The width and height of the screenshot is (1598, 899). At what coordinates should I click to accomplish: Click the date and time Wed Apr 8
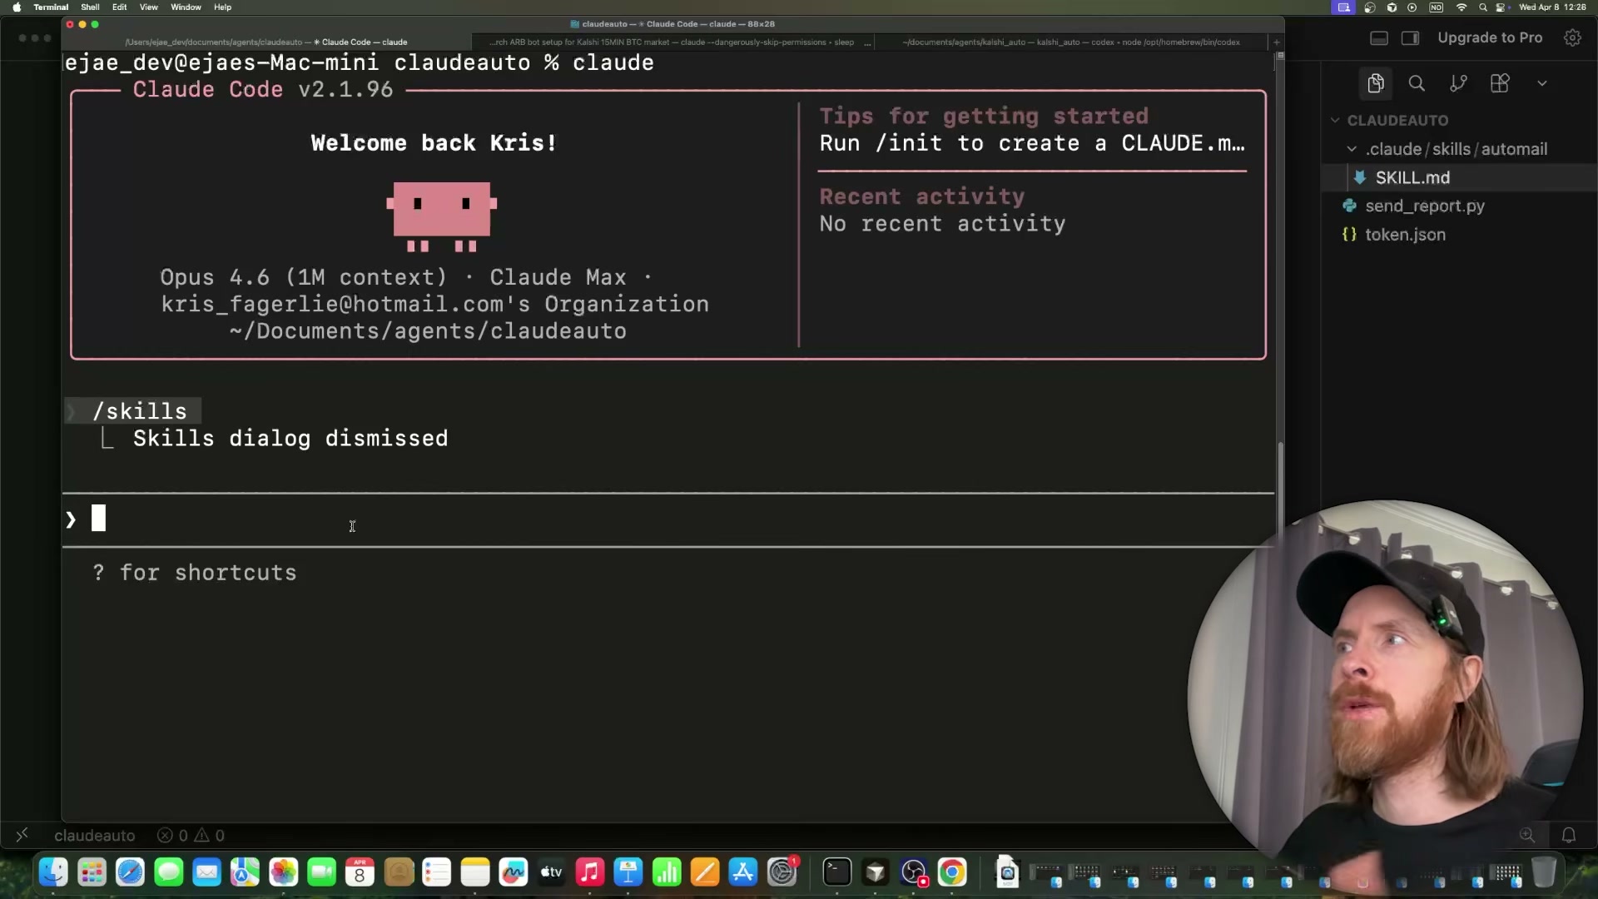tap(1552, 7)
